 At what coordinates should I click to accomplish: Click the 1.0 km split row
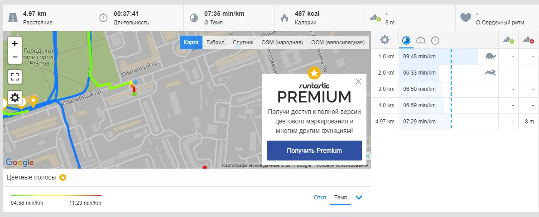(x=455, y=57)
